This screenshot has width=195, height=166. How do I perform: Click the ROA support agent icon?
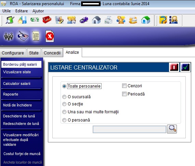click(x=174, y=20)
